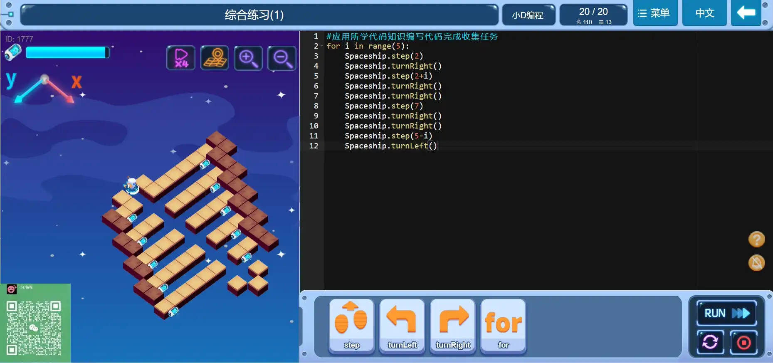Toggle the mute notification bell icon

pos(756,263)
